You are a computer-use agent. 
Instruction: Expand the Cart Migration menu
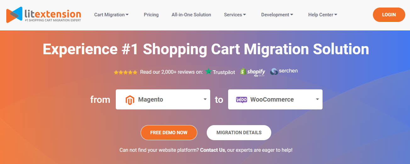(x=111, y=15)
